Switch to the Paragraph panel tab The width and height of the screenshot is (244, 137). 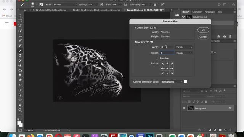coord(209,12)
